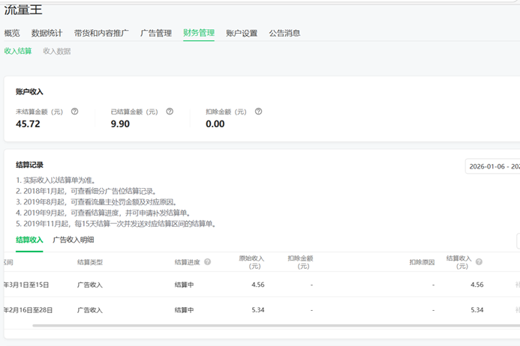The height and width of the screenshot is (346, 520).
Task: Click help icon beside 扣除金额
Action: coord(258,112)
